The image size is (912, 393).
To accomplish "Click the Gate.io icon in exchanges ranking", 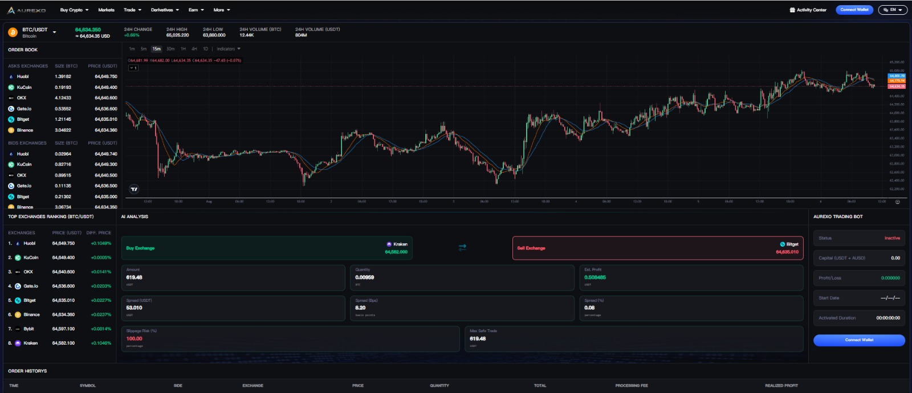I will pos(18,286).
